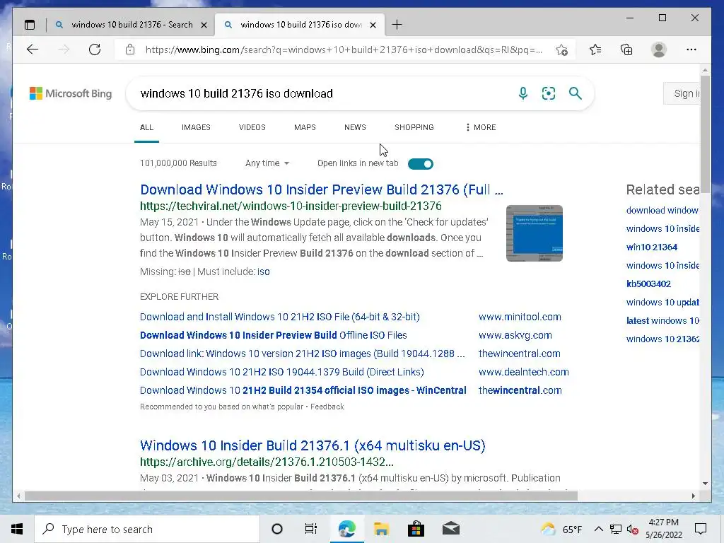Open Task View on taskbar
724x543 pixels.
tap(311, 529)
